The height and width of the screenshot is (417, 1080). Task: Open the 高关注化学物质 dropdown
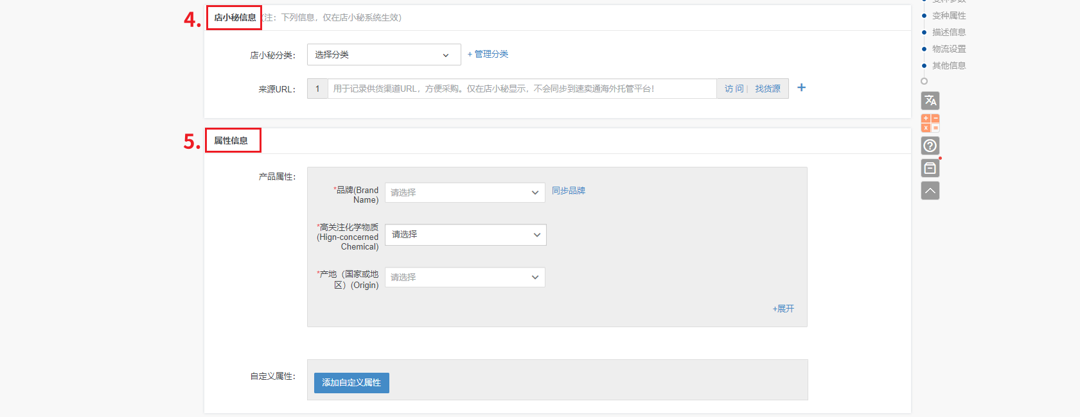(x=465, y=235)
